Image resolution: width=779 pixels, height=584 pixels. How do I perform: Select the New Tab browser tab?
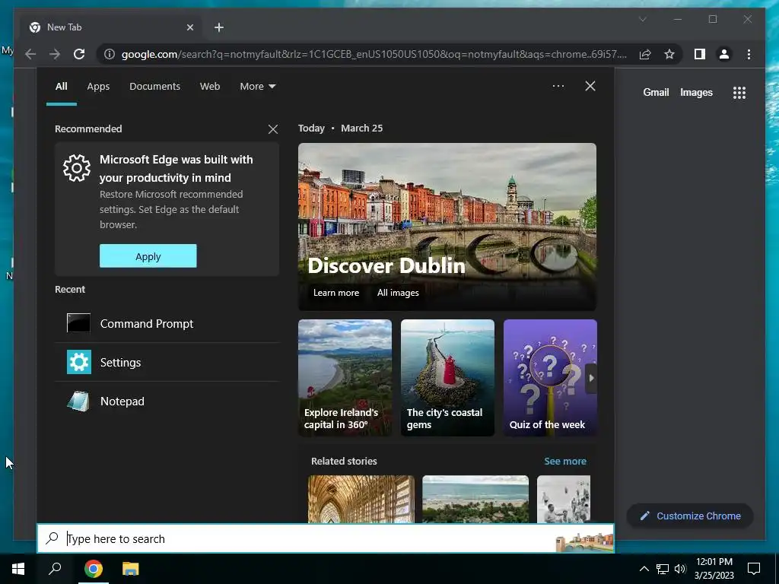pyautogui.click(x=111, y=27)
